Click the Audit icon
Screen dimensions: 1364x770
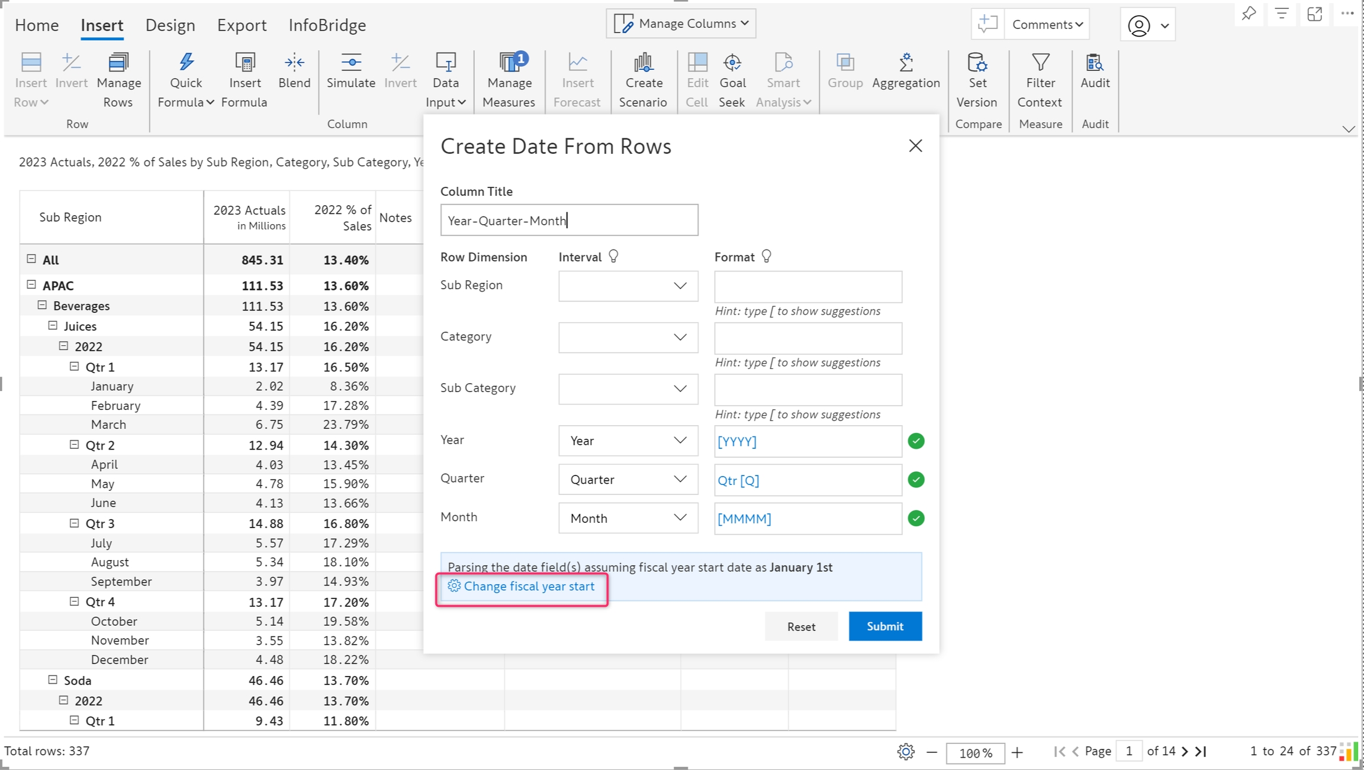point(1095,62)
